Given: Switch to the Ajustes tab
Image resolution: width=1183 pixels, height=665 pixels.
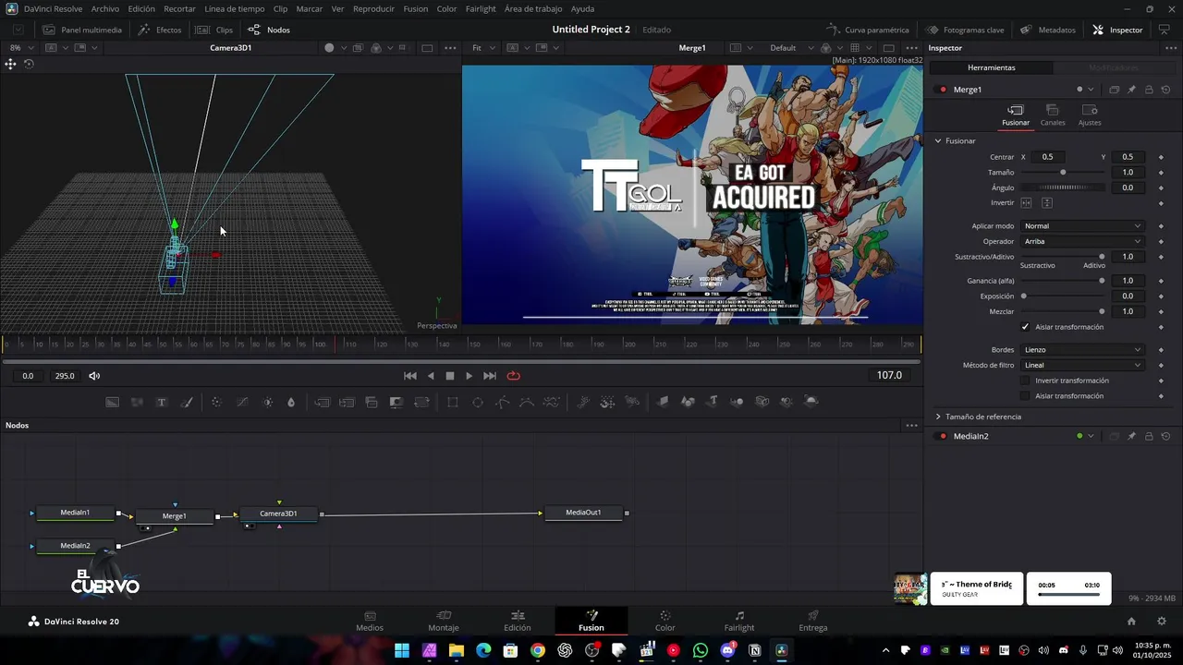Looking at the screenshot, I should tap(1090, 115).
